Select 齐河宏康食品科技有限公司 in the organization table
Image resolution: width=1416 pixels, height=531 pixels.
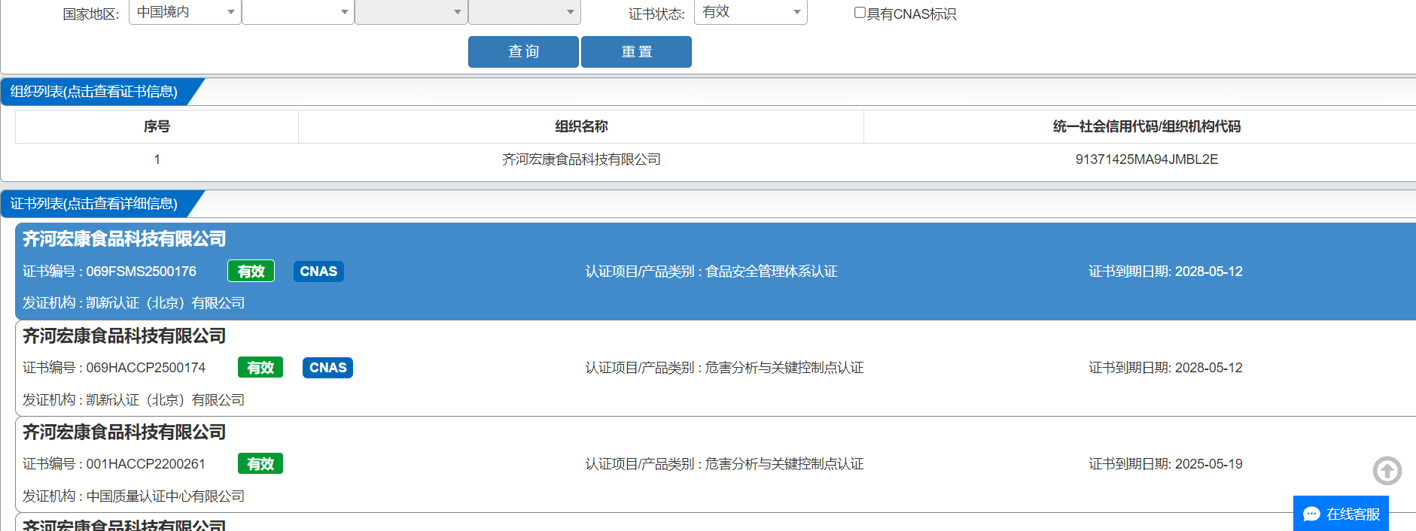[581, 159]
